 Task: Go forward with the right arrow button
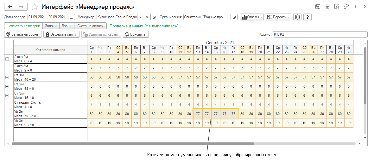click(22, 7)
